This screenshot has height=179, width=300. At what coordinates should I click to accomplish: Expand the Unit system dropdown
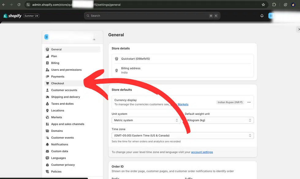pos(146,120)
